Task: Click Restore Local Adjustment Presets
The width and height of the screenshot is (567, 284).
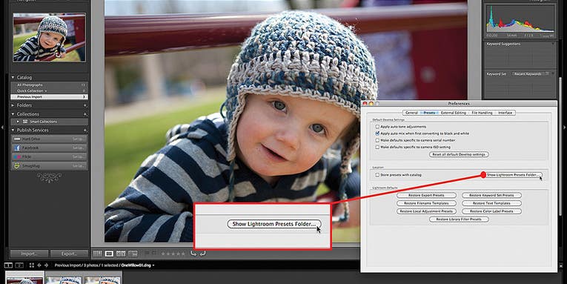Action: (426, 211)
